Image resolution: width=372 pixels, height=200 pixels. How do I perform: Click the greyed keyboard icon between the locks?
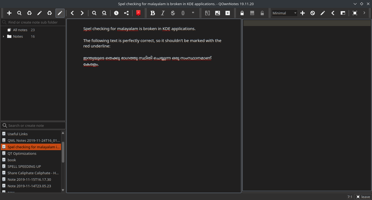252,13
